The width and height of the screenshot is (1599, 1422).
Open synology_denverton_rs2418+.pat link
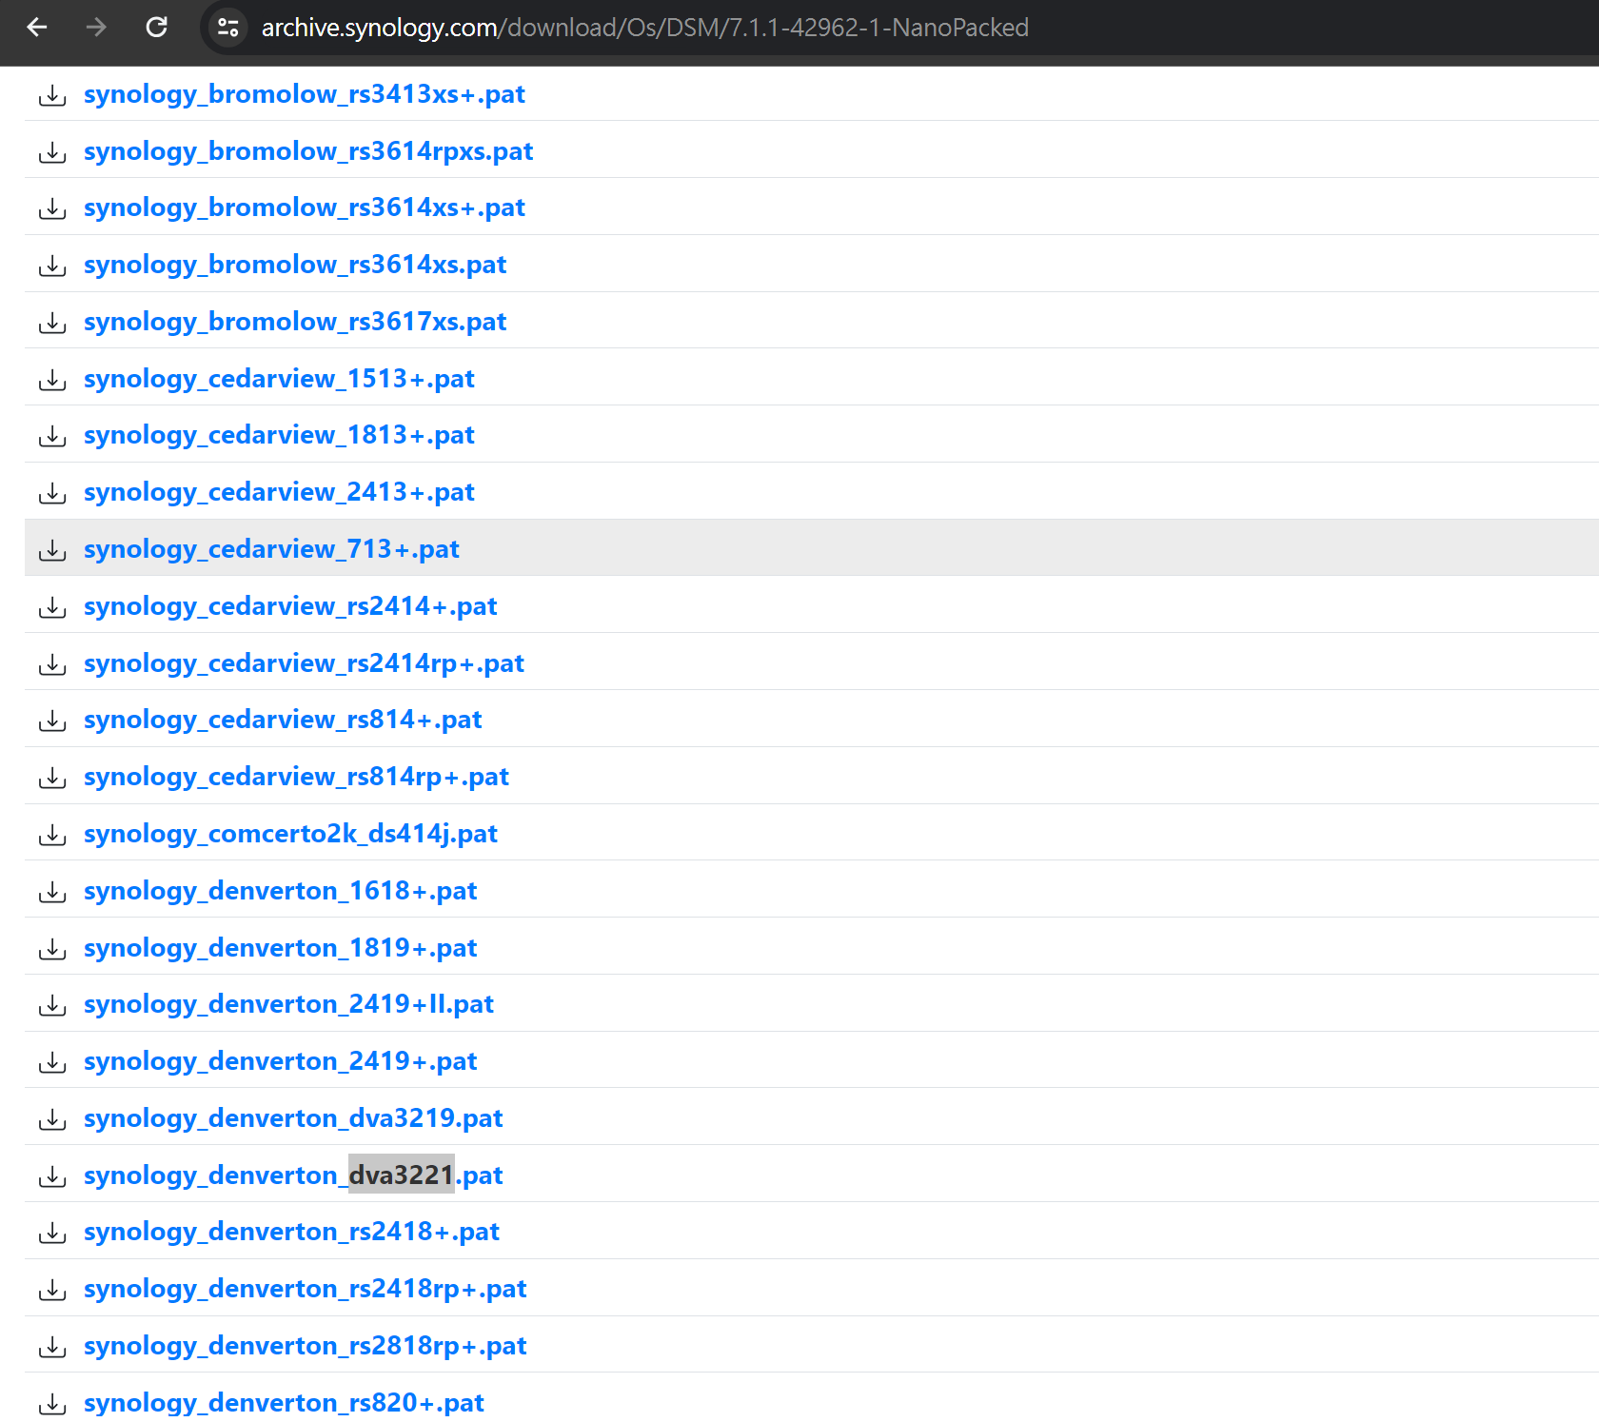tap(291, 1232)
